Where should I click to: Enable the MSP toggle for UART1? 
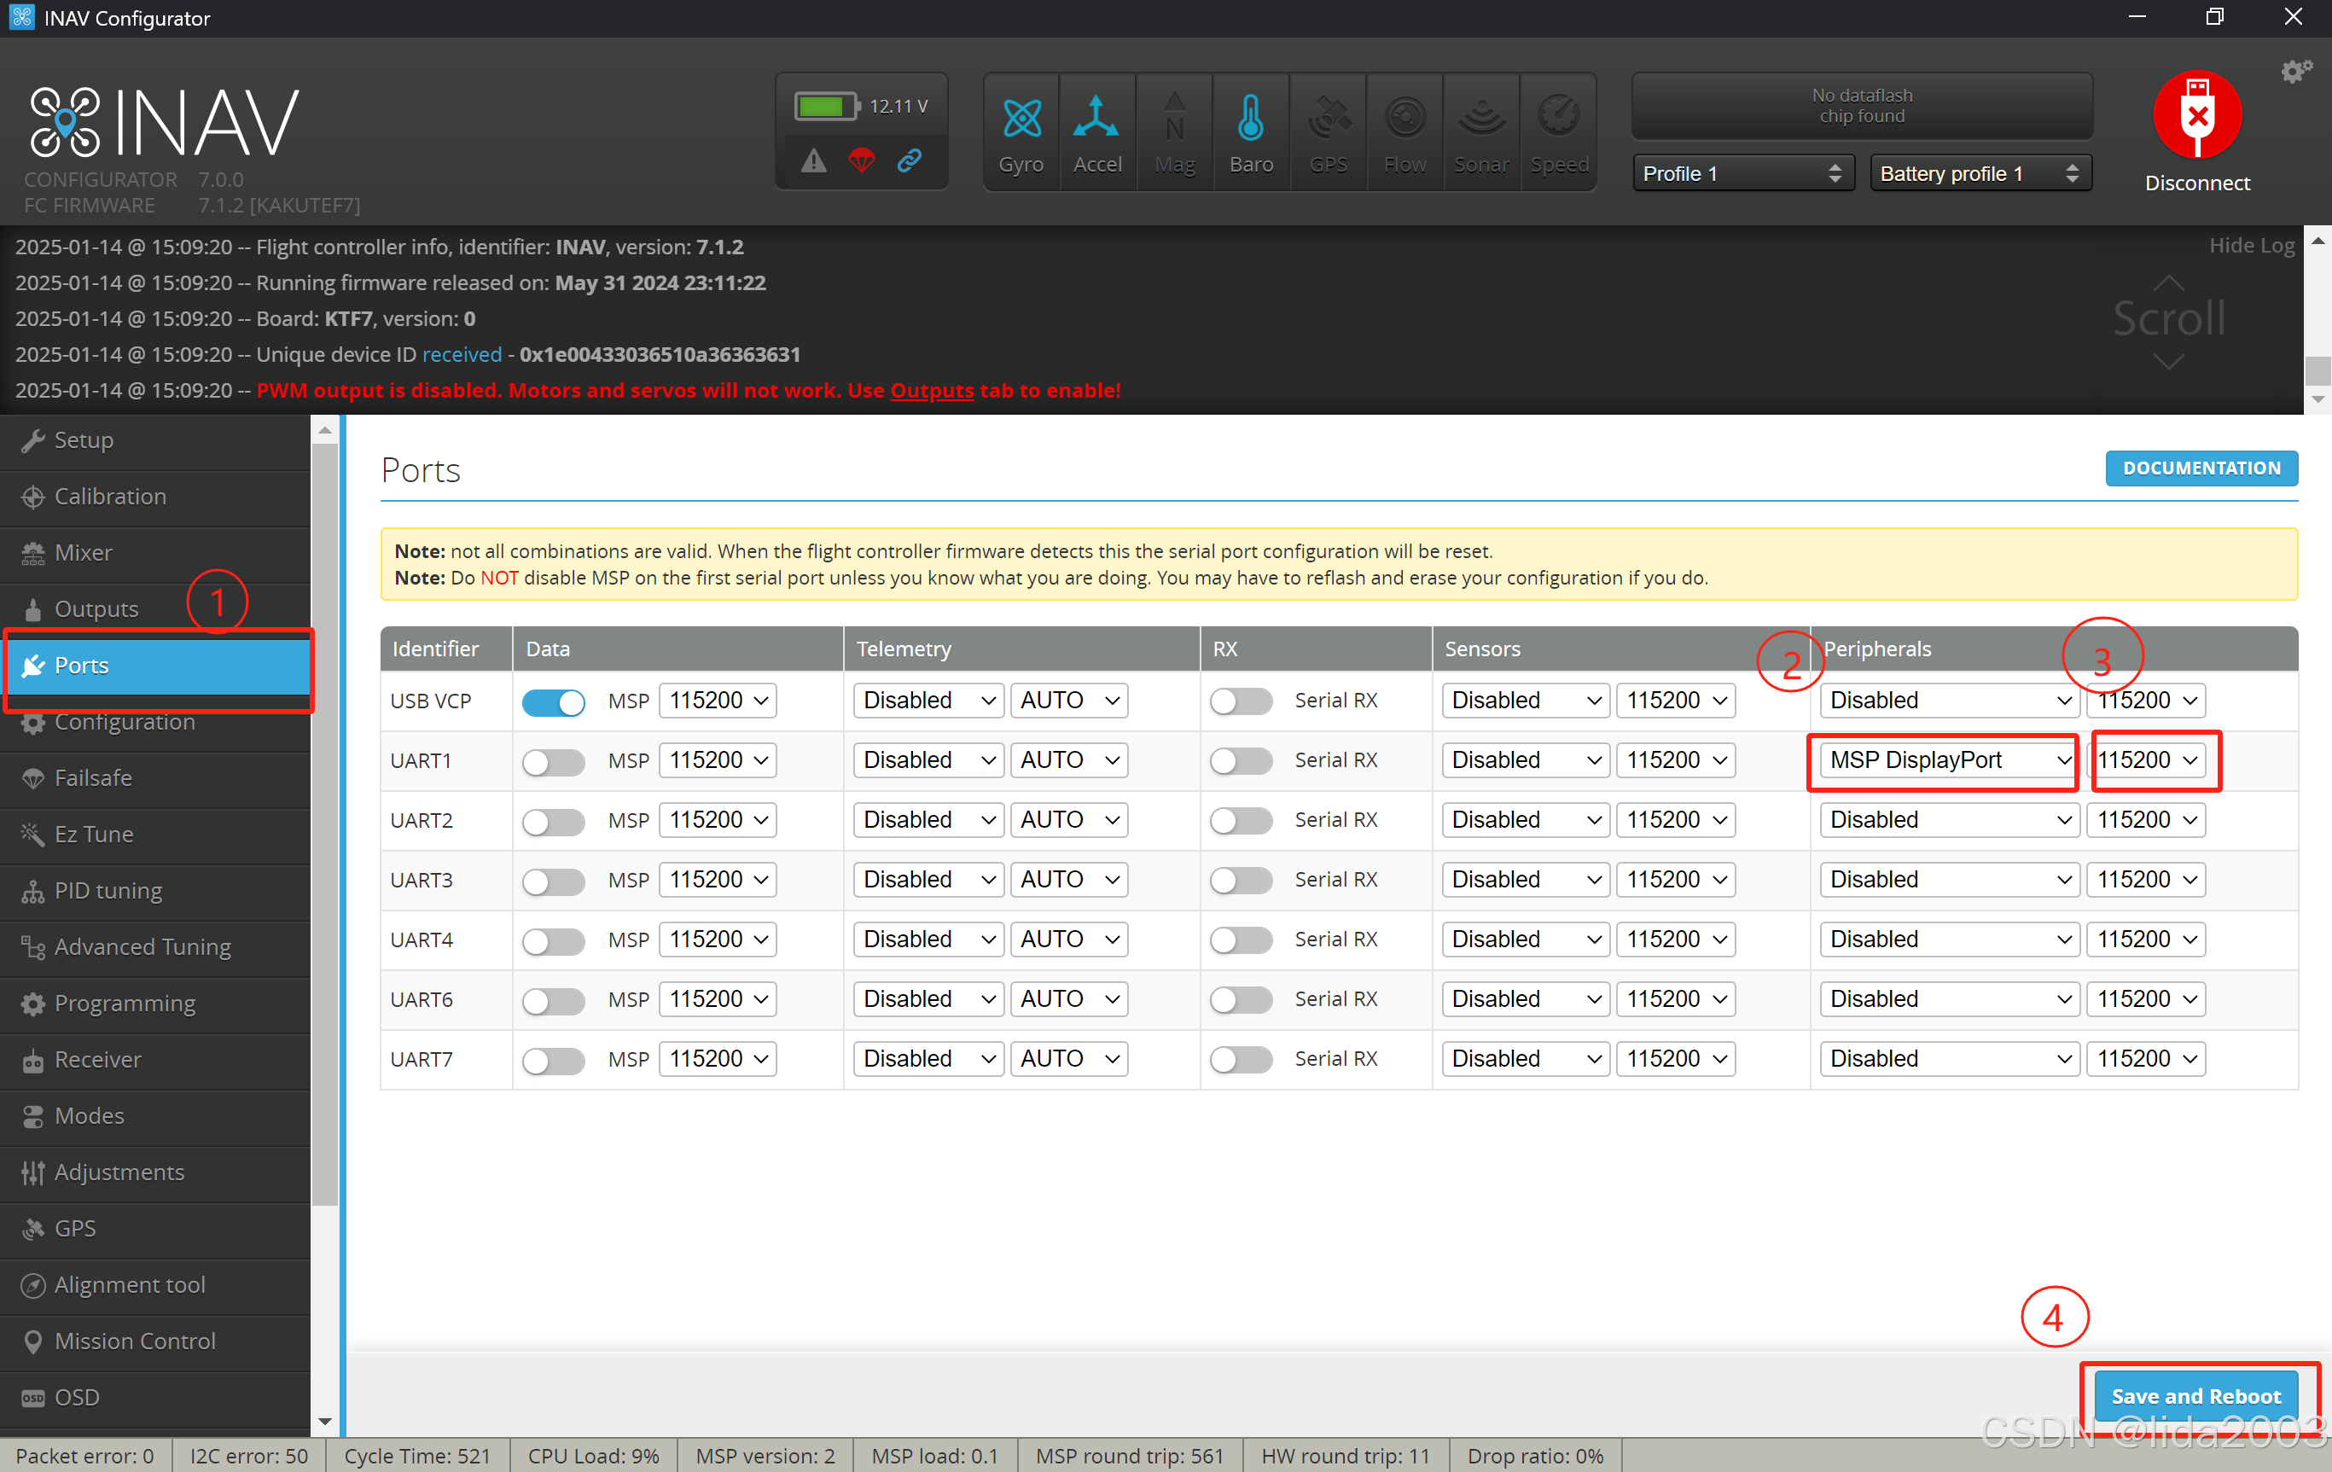[553, 762]
